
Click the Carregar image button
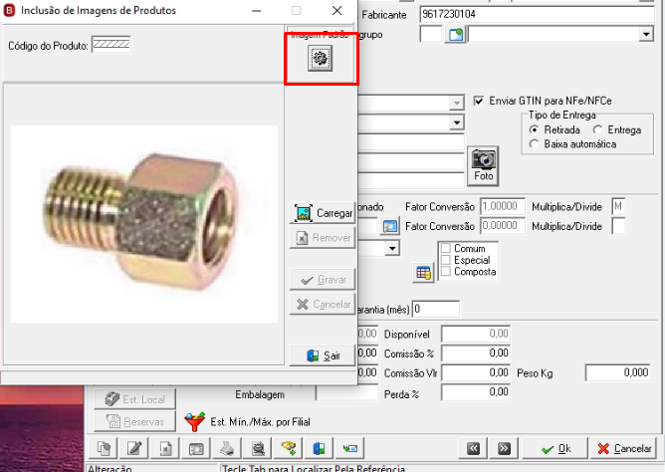pos(323,213)
